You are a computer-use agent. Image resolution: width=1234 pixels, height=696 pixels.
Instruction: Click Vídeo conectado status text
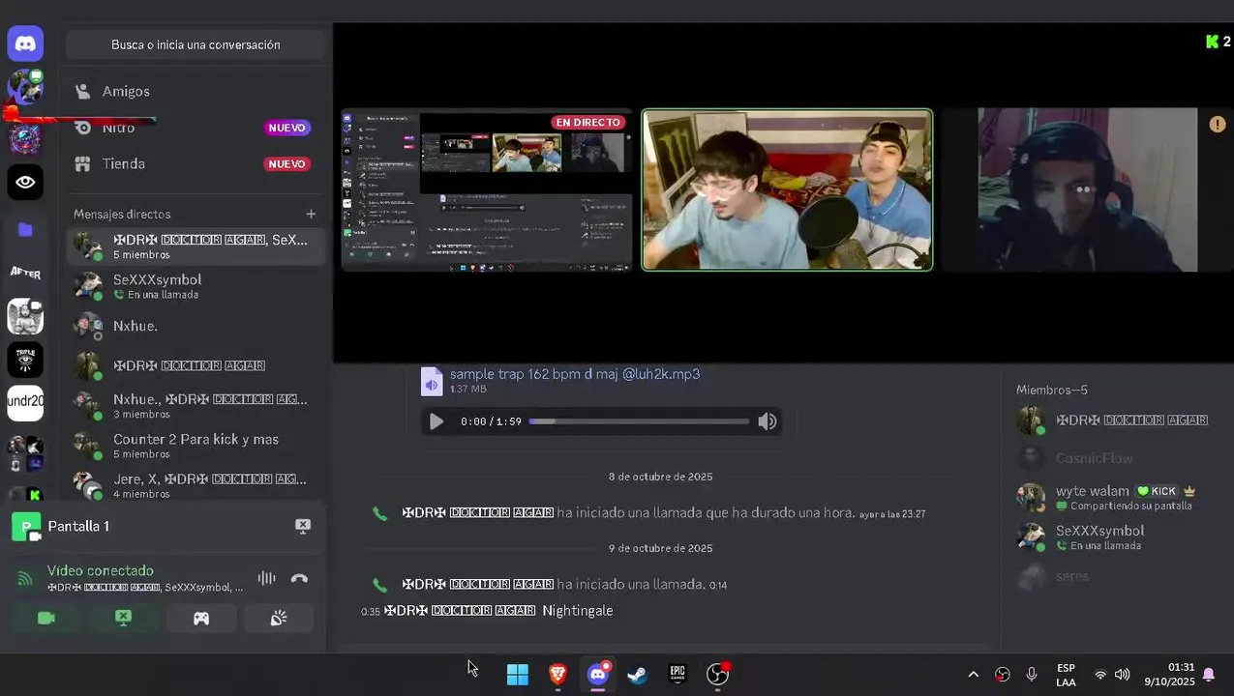(x=101, y=570)
